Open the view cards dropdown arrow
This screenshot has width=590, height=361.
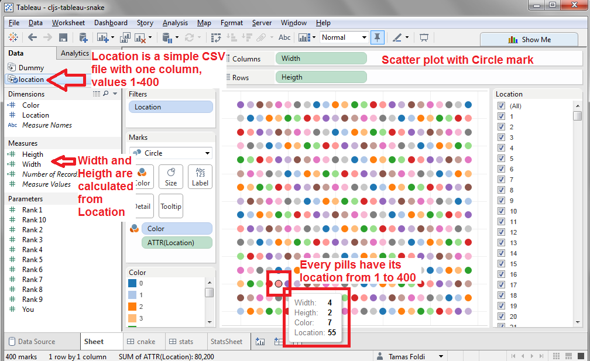point(314,37)
